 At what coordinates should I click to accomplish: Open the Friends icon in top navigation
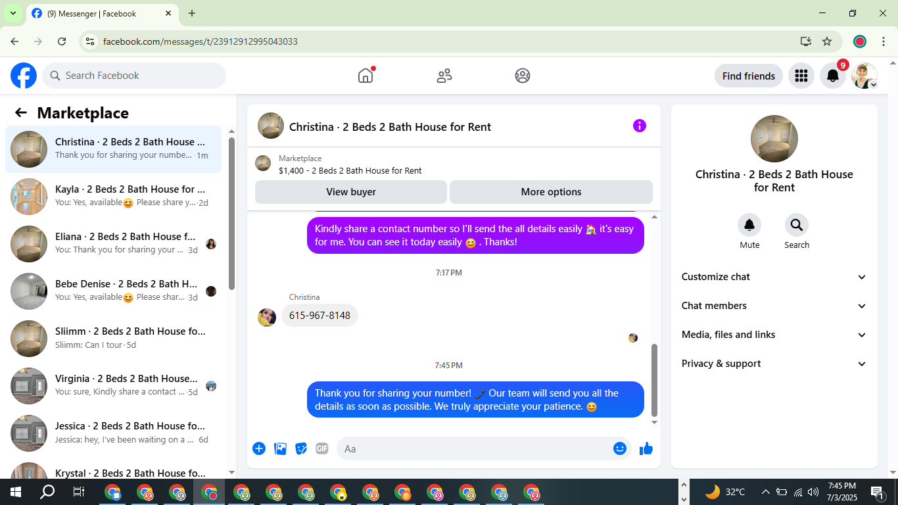(444, 76)
